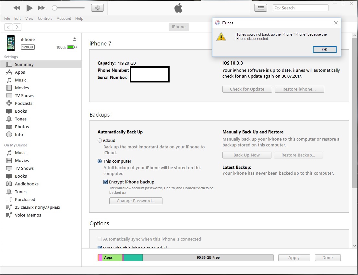Click Music icon under On My Device
Viewport: 358px width, 275px height.
tap(9, 153)
